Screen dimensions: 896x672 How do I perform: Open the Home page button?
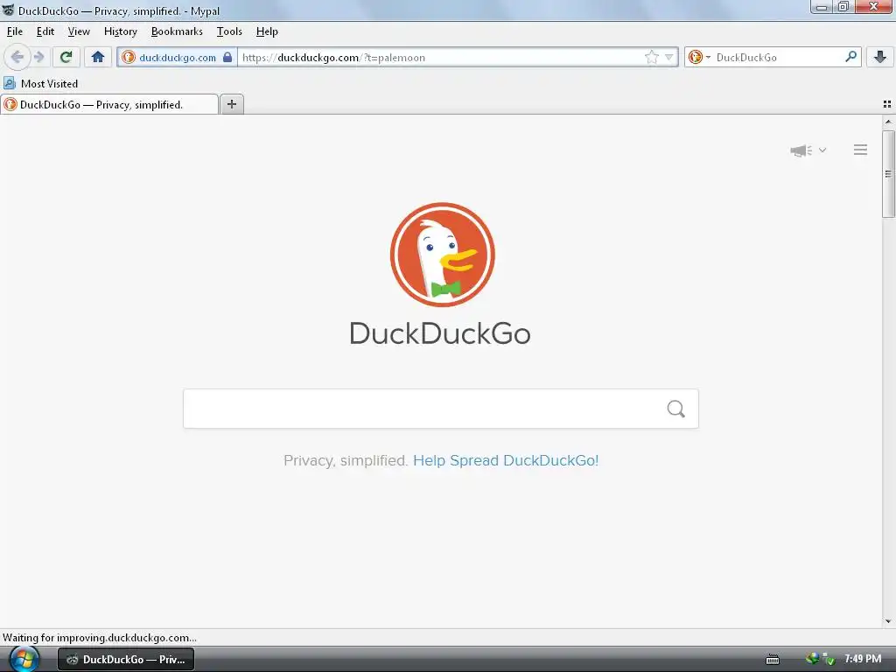pos(98,57)
